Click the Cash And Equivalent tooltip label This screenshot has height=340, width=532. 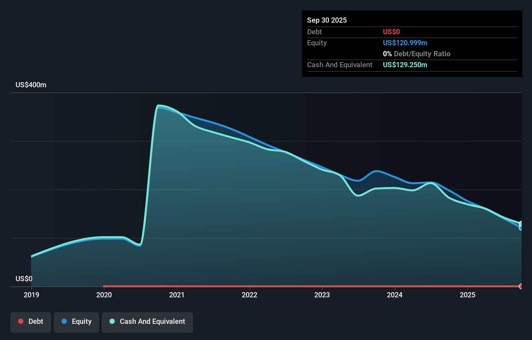(x=340, y=65)
